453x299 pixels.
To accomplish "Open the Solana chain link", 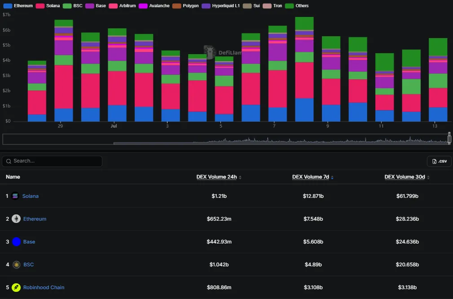I will [31, 196].
